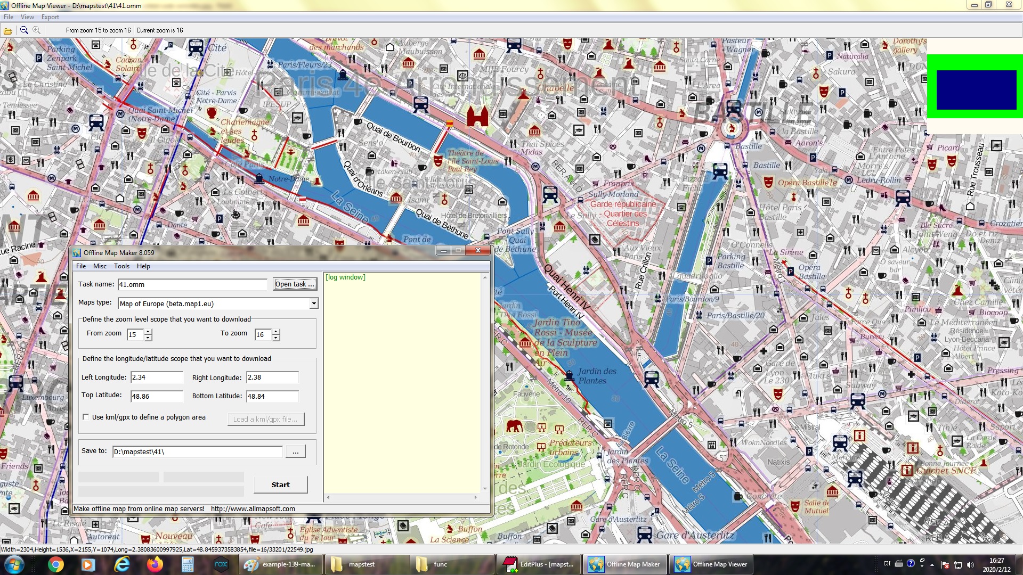Click the browse '...' button next to Save to
Viewport: 1023px width, 575px height.
tap(296, 452)
